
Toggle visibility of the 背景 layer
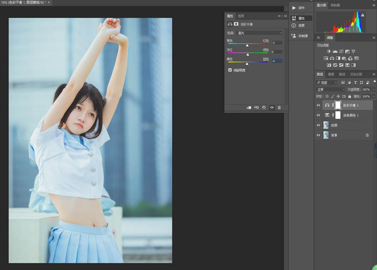click(318, 135)
